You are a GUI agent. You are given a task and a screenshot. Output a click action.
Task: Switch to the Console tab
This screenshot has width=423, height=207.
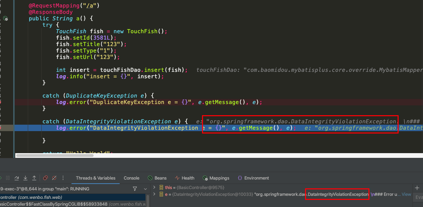[132, 178]
